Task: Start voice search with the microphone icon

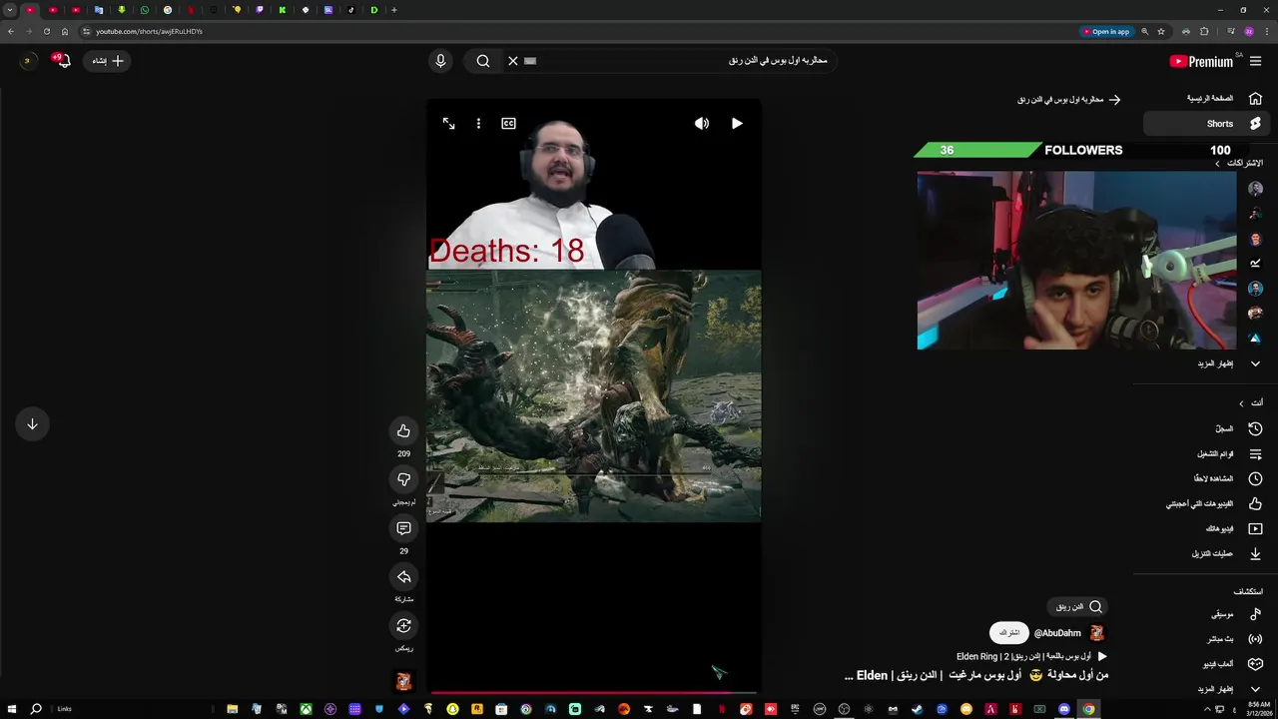Action: point(440,61)
